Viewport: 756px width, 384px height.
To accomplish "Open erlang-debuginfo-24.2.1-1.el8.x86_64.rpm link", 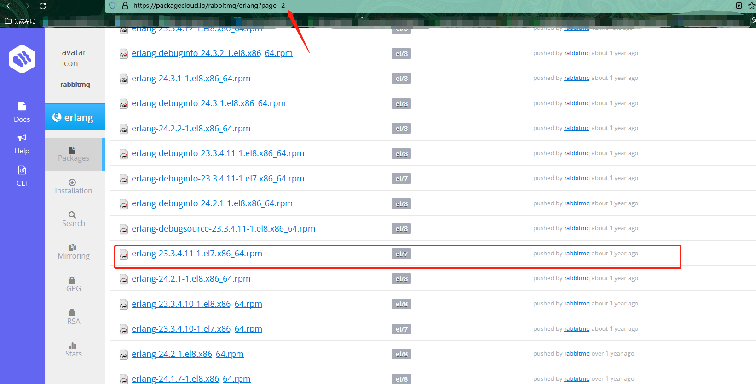I will 212,203.
